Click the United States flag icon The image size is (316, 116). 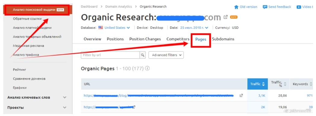coord(101,28)
